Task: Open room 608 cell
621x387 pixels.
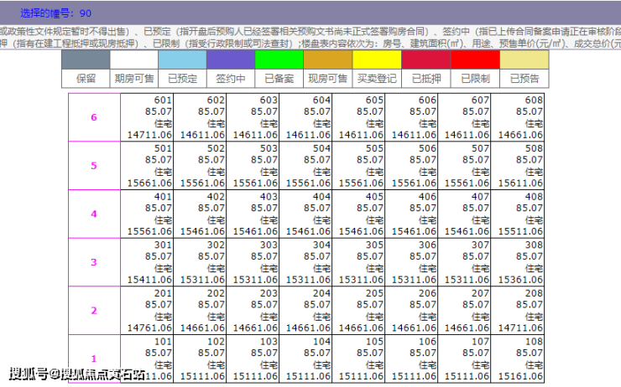Action: point(518,117)
